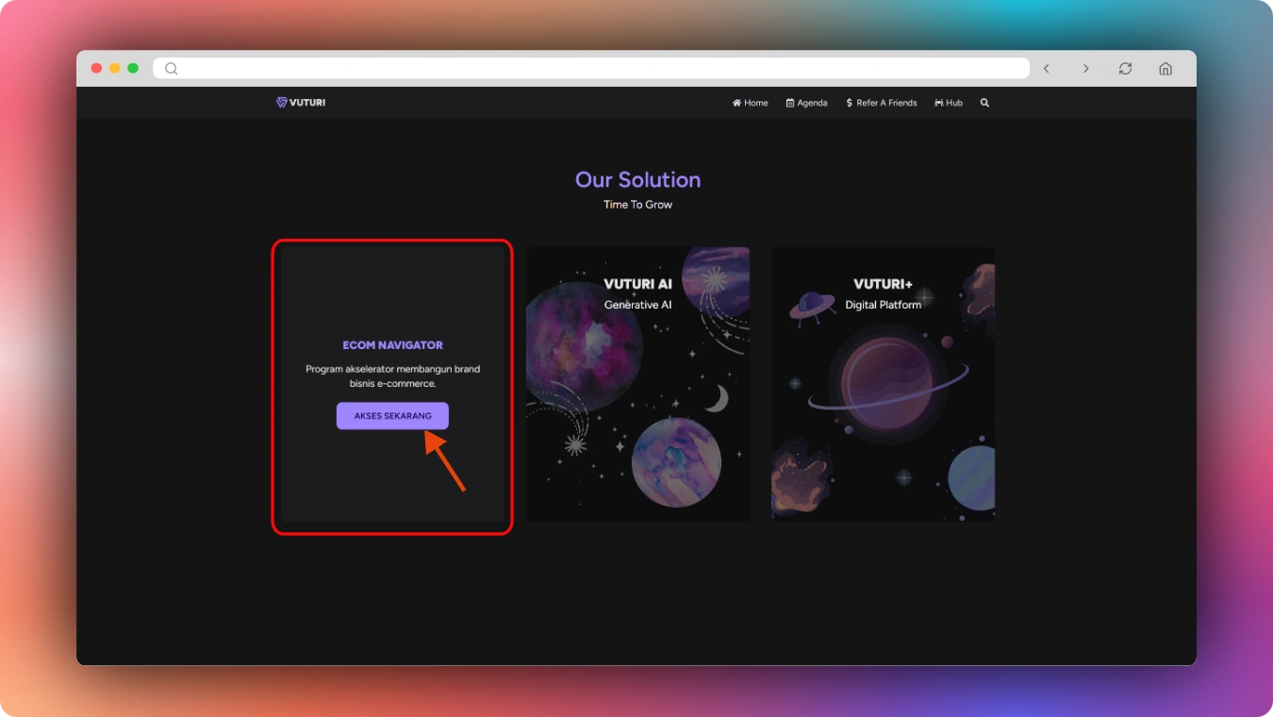
Task: Open the VUTURI AI Generative AI card
Action: [638, 384]
